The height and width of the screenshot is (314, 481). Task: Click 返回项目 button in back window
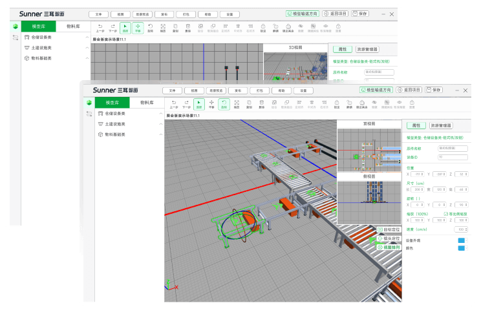(x=336, y=14)
